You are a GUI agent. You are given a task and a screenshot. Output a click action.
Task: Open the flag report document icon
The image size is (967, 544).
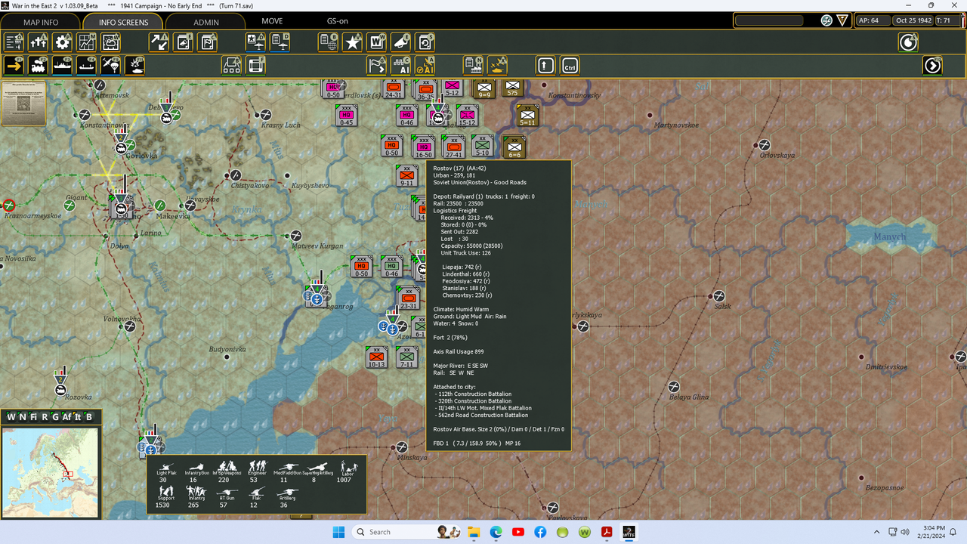click(208, 42)
